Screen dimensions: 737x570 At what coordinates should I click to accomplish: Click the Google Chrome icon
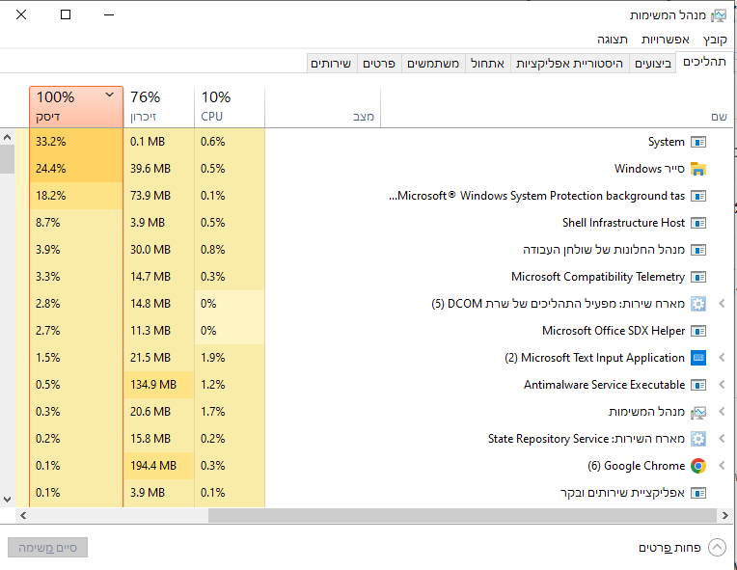click(x=698, y=466)
